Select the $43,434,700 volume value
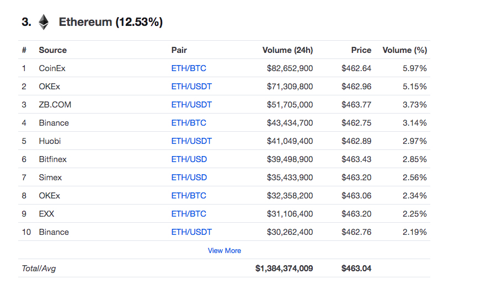Image resolution: width=486 pixels, height=290 pixels. coord(290,123)
